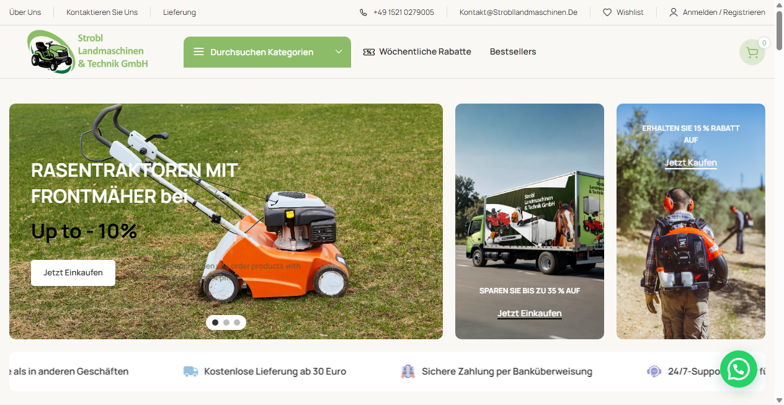Click the truck icon for Kostenlose Lieferung

click(x=190, y=371)
